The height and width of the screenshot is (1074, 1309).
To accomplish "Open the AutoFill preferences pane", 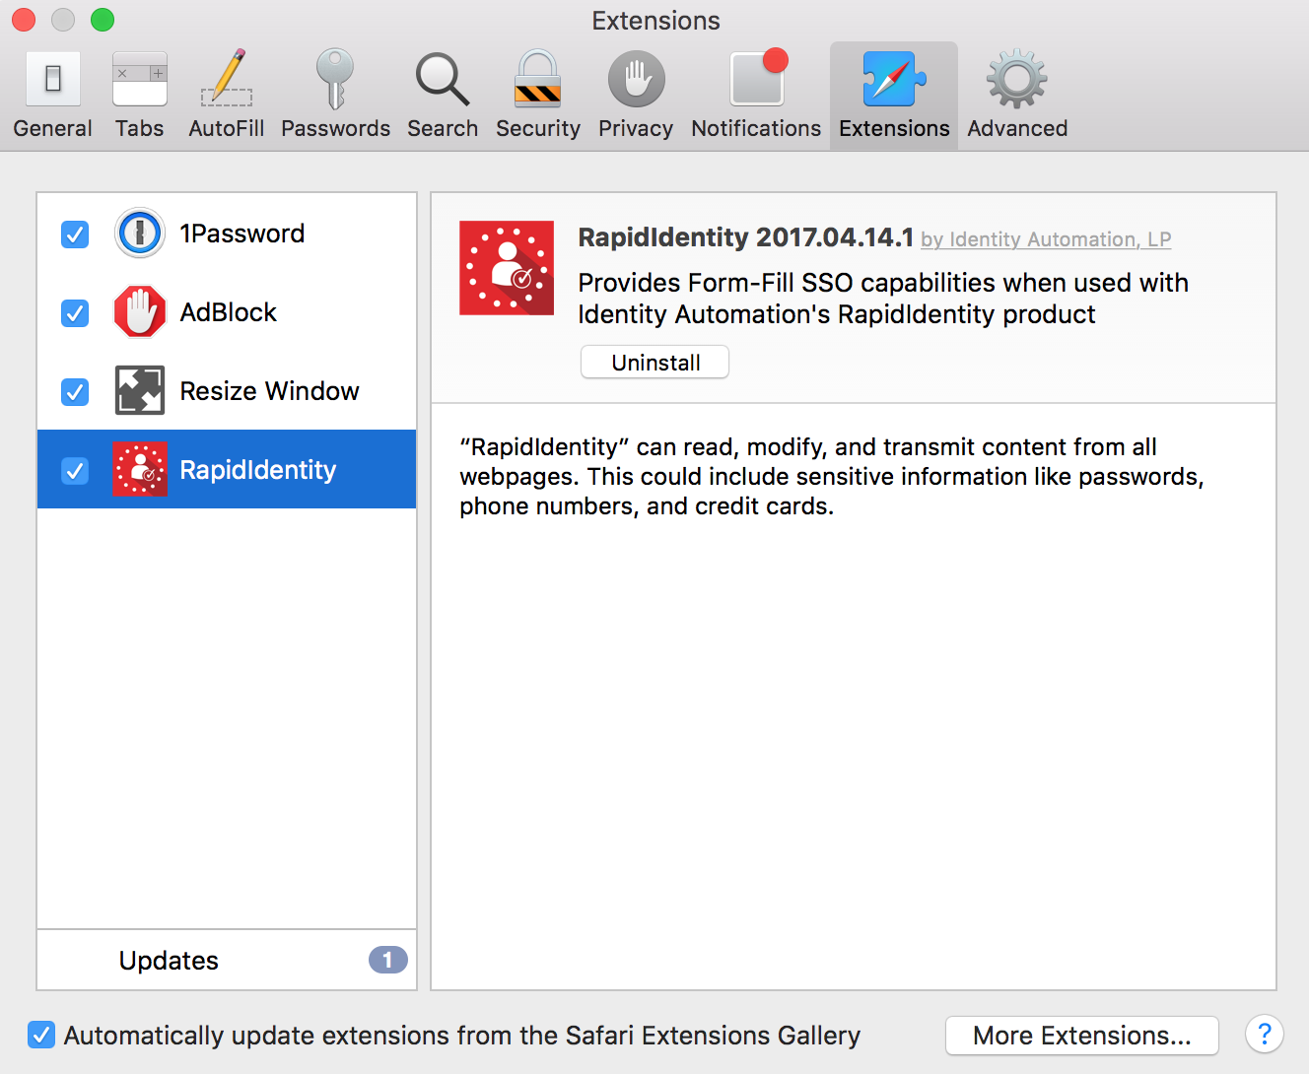I will tap(227, 96).
